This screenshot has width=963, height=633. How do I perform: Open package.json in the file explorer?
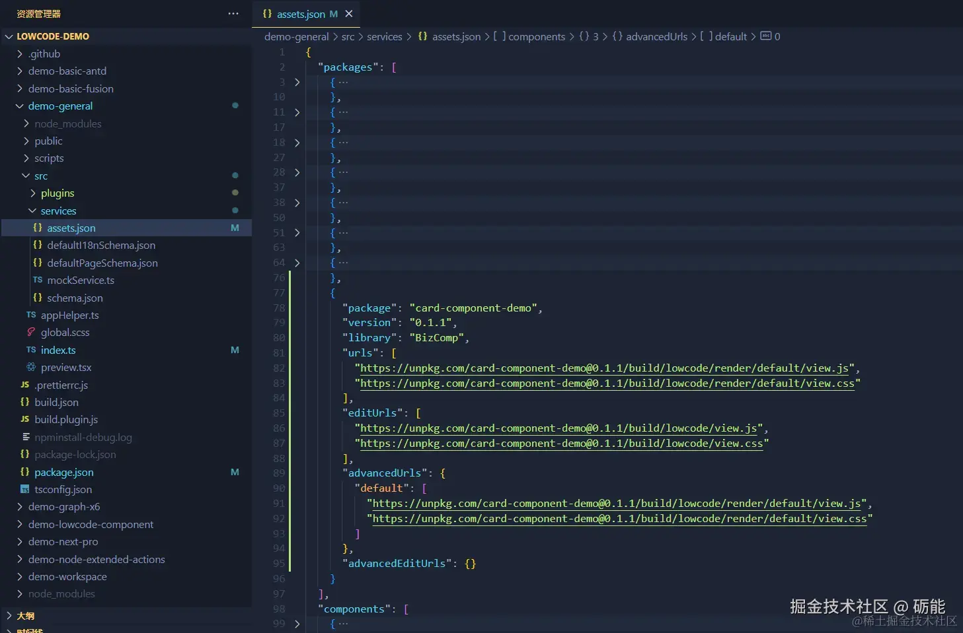pos(63,473)
